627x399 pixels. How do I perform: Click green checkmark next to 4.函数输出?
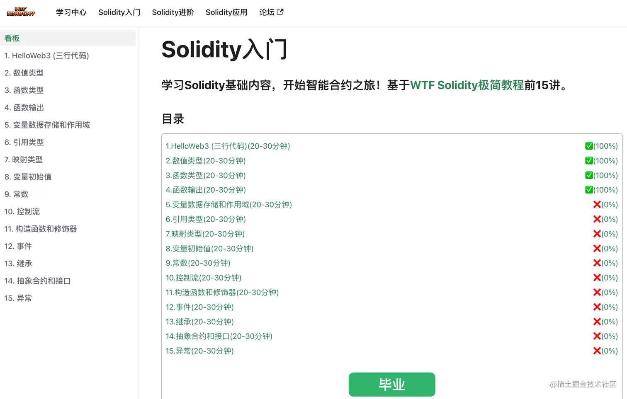589,190
